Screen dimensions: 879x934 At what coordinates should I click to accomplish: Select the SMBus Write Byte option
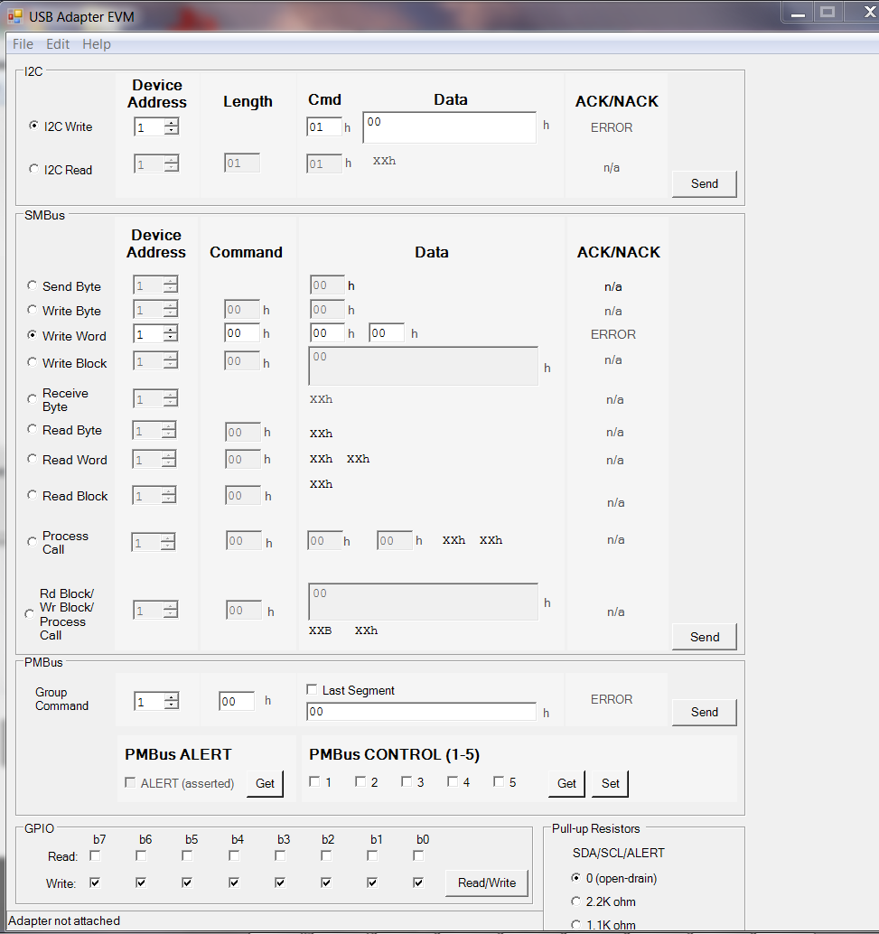coord(33,310)
